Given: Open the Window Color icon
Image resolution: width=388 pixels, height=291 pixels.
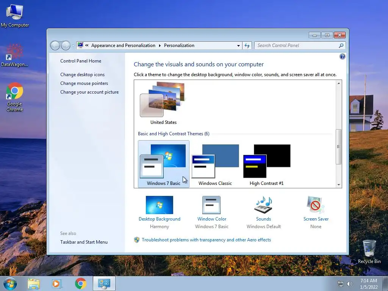Looking at the screenshot, I should click(x=211, y=205).
